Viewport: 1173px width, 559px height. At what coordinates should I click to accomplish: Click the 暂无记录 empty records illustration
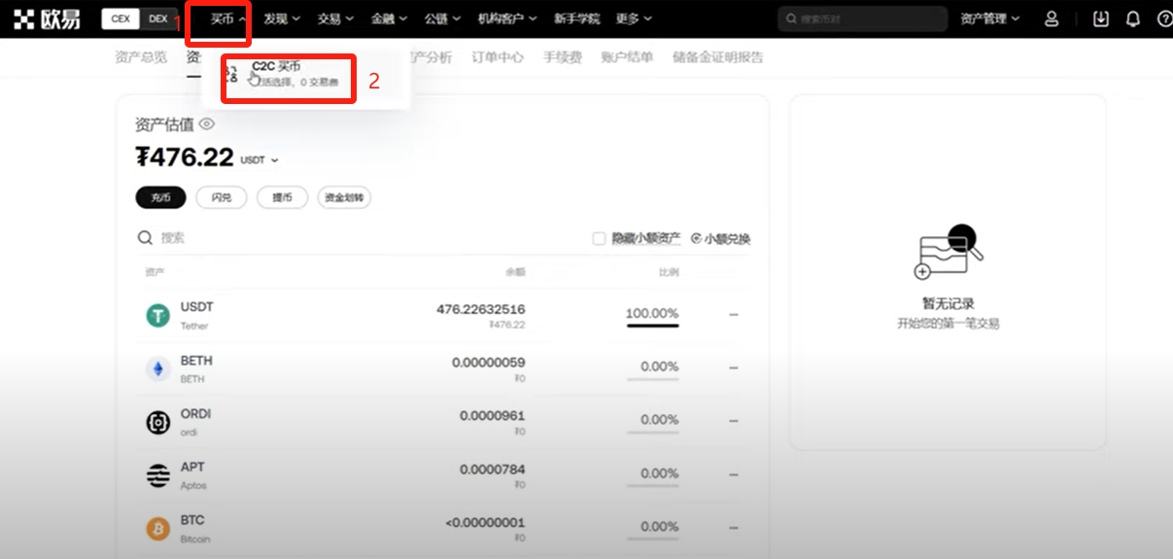(948, 253)
